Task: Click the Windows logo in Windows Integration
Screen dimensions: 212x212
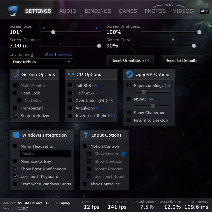Action: 16,135
